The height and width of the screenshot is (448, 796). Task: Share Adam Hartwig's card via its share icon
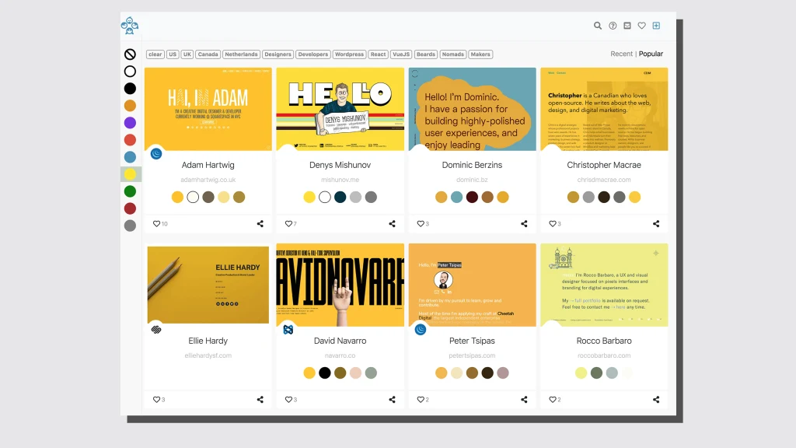pyautogui.click(x=260, y=223)
